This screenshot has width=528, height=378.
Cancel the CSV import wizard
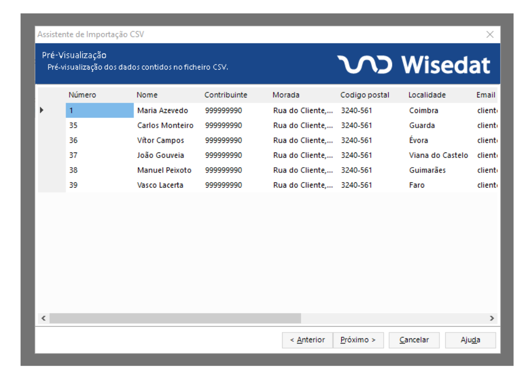tap(414, 340)
